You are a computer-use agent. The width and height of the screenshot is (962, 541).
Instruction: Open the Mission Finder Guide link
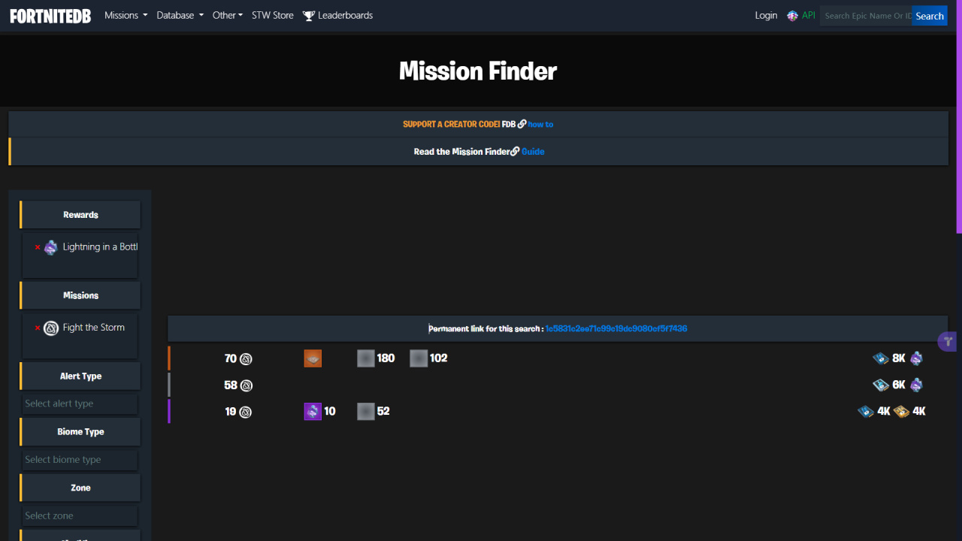click(533, 152)
